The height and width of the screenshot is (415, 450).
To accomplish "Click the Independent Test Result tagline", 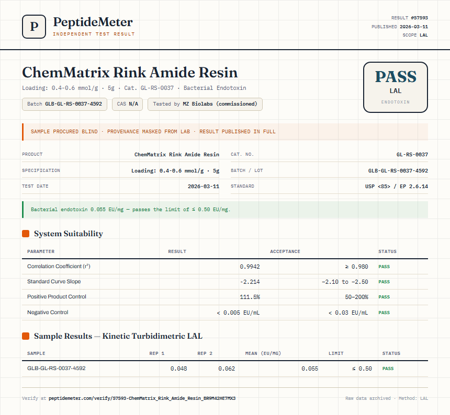I will click(x=94, y=34).
